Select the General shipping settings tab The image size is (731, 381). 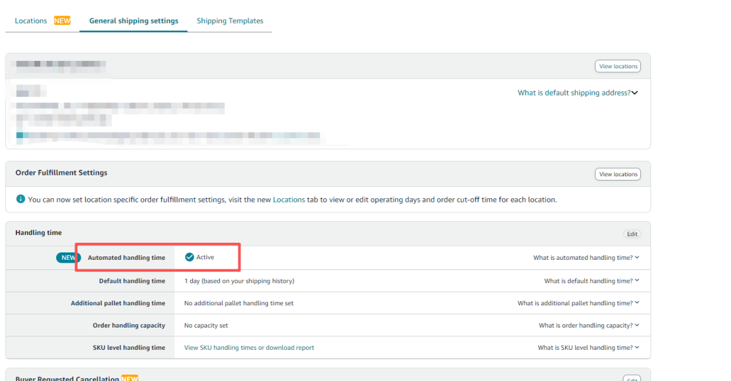point(134,20)
